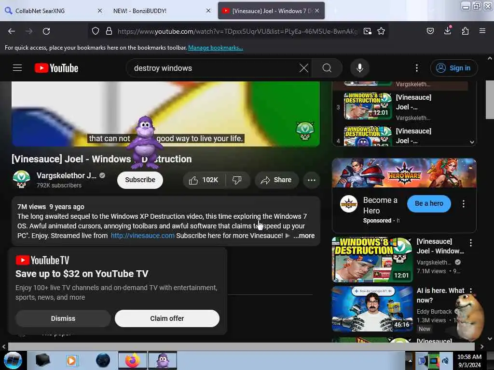
Task: Subscribe to the Vargskelethor channel
Action: click(140, 180)
